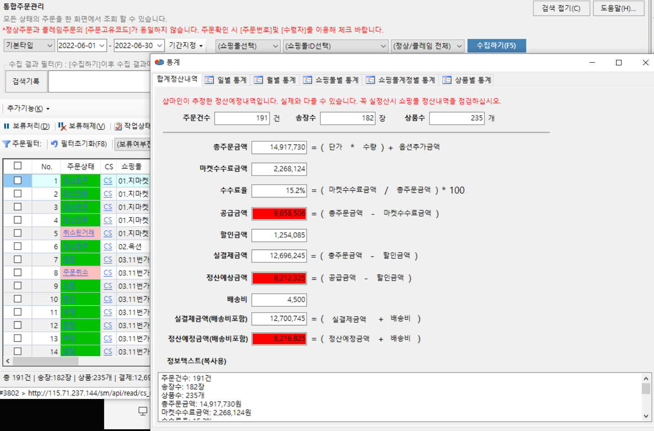The height and width of the screenshot is (431, 654).
Task: Check the checkbox for order No. 3
Action: (x=18, y=207)
